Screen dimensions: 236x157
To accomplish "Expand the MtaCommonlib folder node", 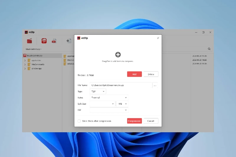I will [x=25, y=64].
